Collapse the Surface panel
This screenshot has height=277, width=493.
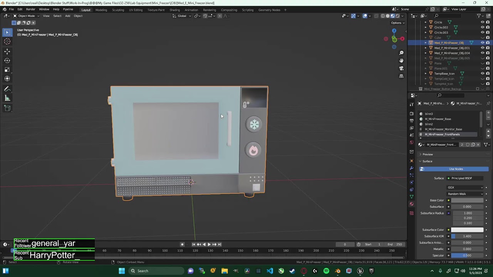pyautogui.click(x=427, y=161)
